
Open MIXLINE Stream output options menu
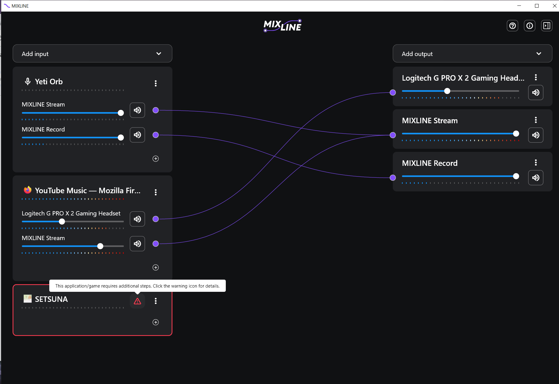(x=536, y=120)
